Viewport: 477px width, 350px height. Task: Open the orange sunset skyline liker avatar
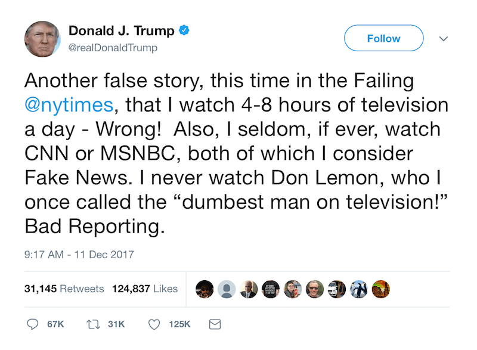381,289
